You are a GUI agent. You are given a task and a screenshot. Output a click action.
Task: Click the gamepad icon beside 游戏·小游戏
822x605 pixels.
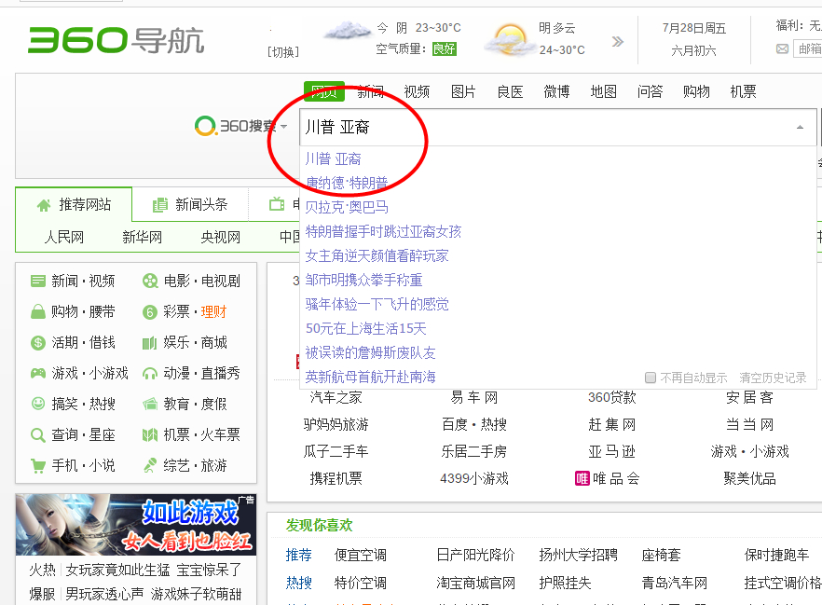37,373
